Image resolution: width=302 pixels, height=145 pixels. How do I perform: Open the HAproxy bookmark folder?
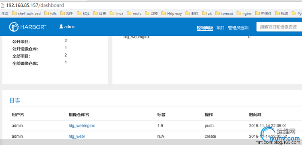pyautogui.click(x=172, y=13)
